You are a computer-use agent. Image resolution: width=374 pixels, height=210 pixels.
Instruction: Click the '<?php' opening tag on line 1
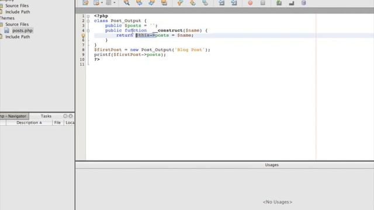[101, 16]
